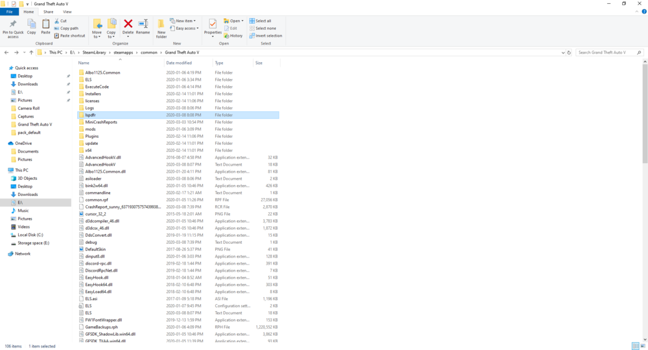
Task: Switch to thumbnails view toggle in status bar
Action: (643, 346)
